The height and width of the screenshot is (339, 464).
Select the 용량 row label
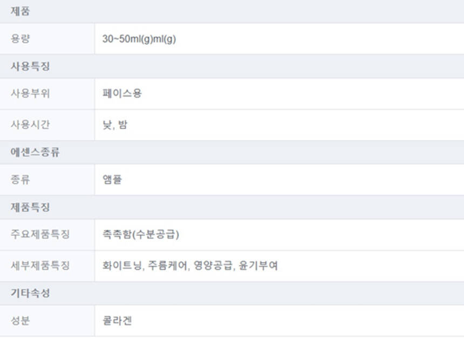[x=21, y=39]
